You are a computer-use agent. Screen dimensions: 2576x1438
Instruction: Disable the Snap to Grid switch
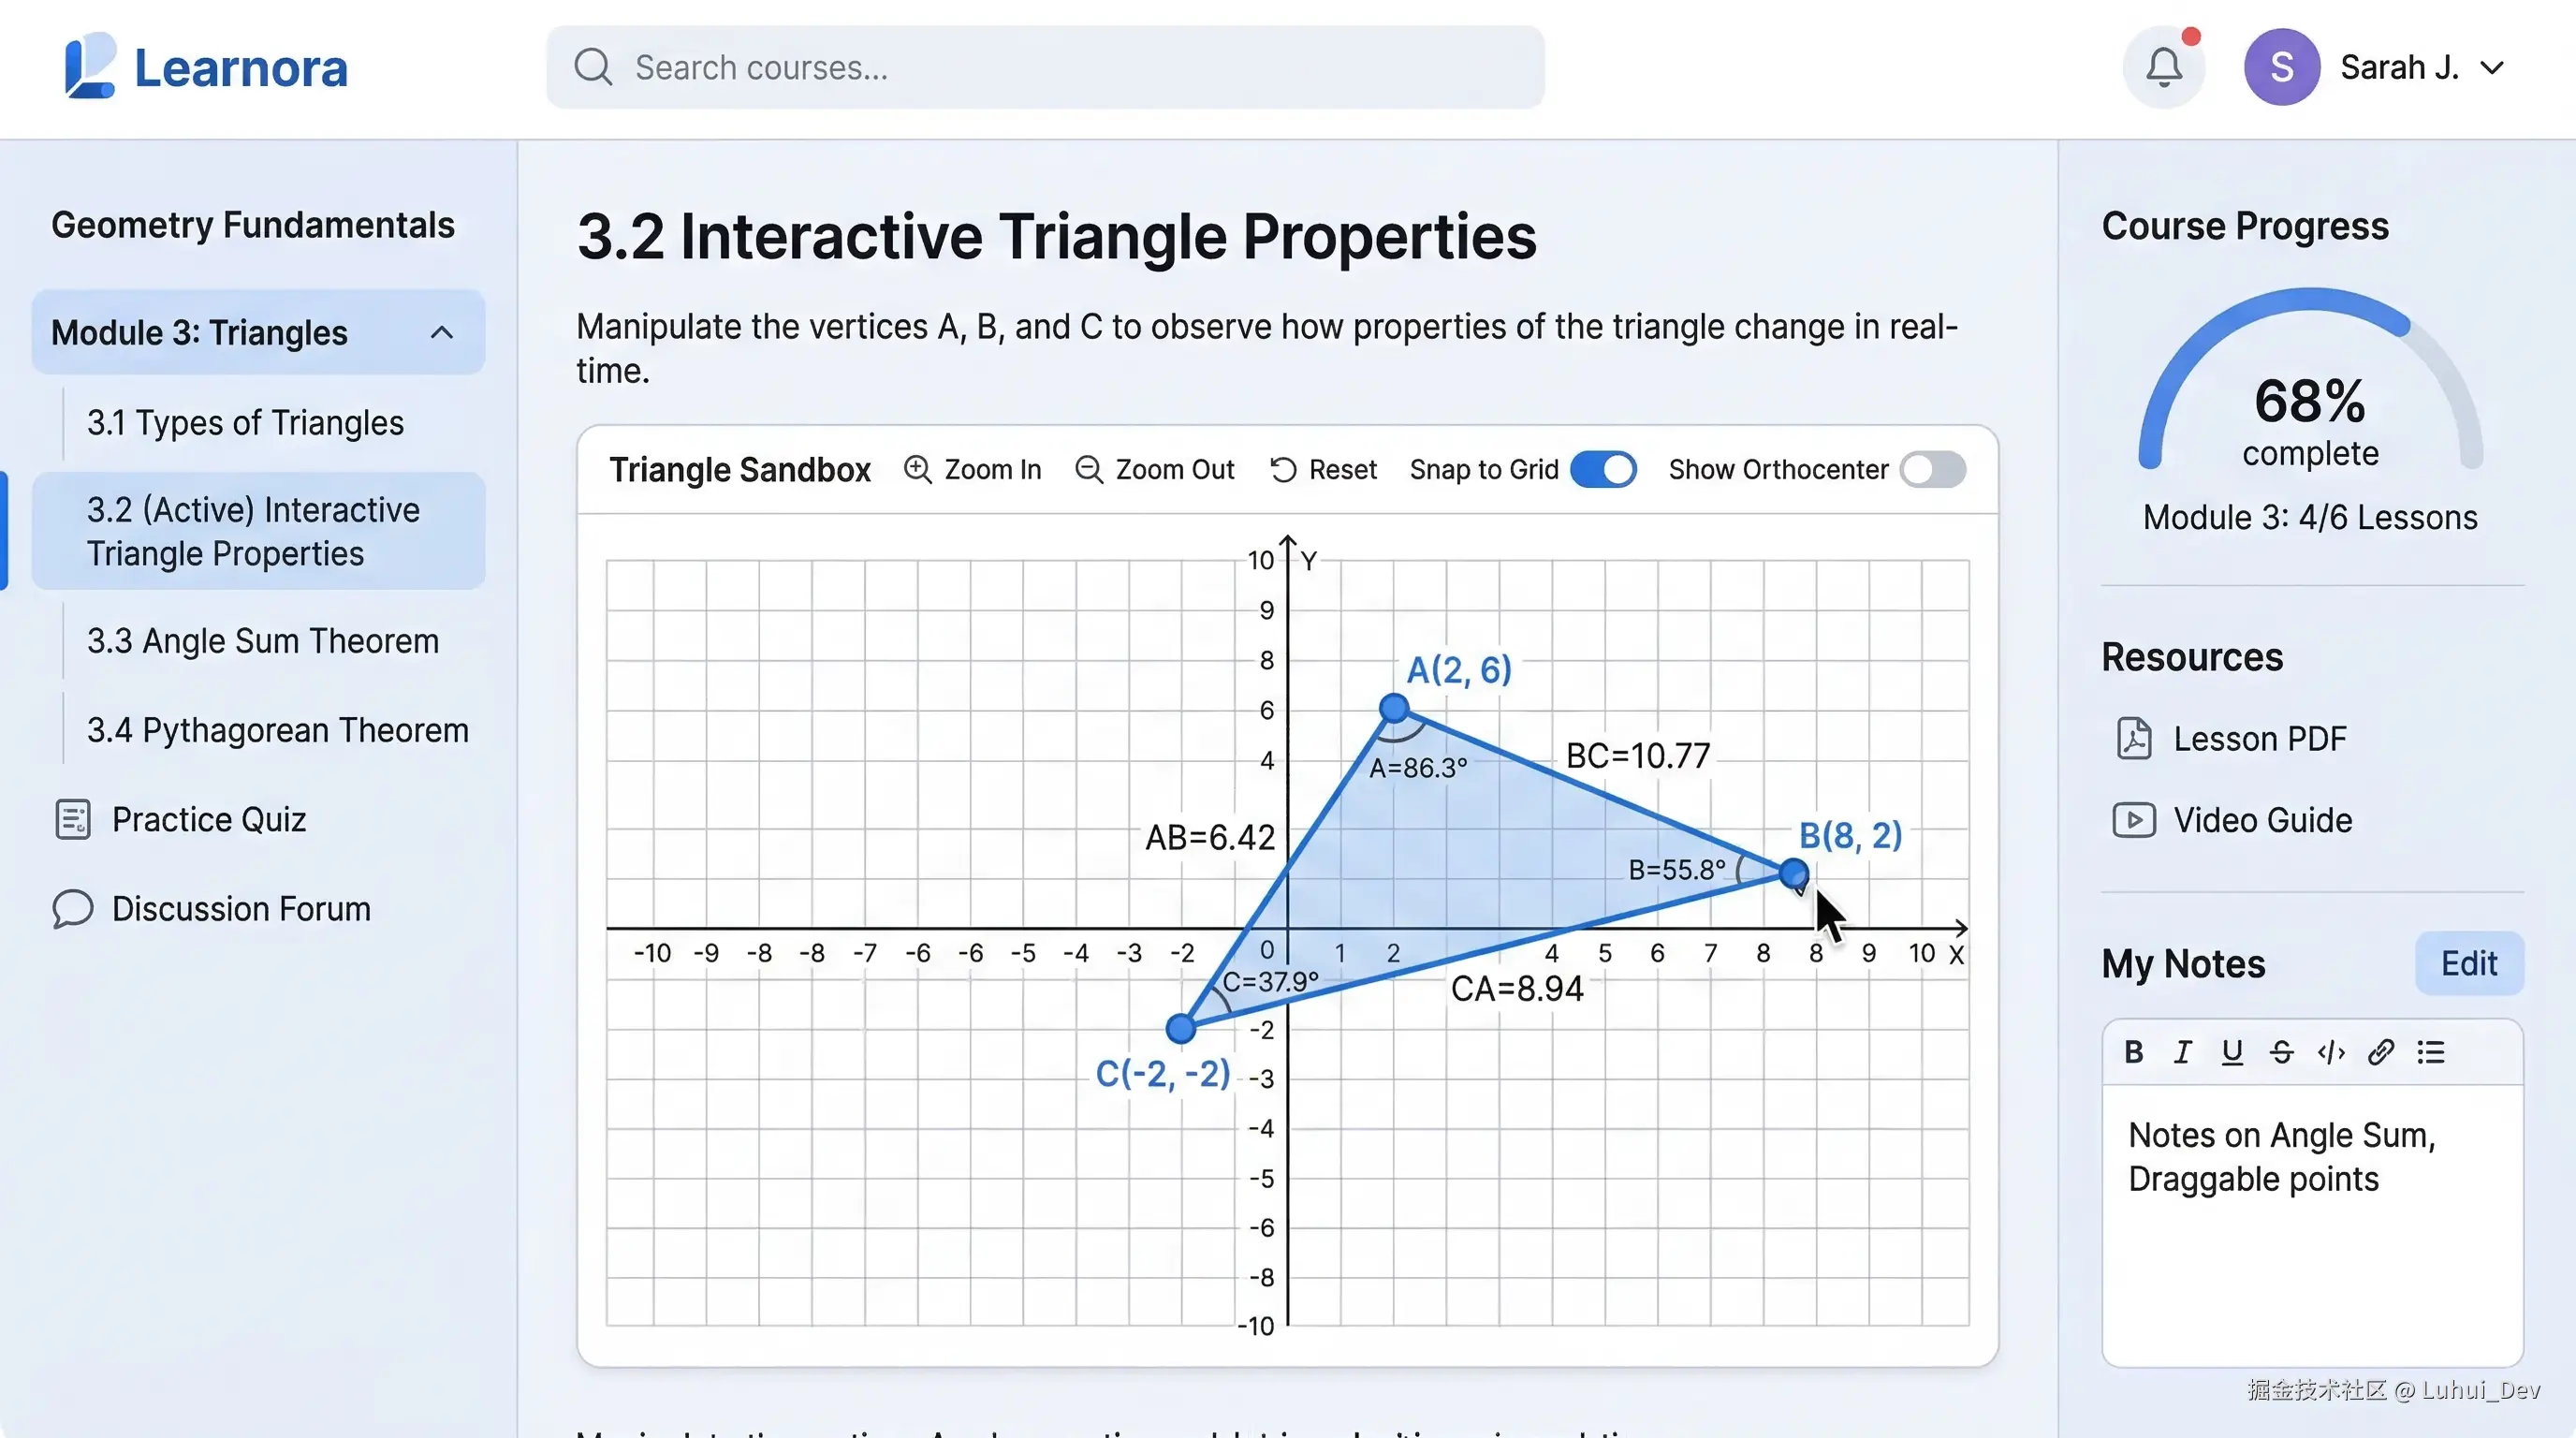click(1603, 470)
